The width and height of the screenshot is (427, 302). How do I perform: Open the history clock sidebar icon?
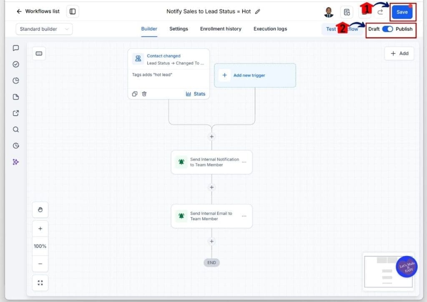pos(16,145)
